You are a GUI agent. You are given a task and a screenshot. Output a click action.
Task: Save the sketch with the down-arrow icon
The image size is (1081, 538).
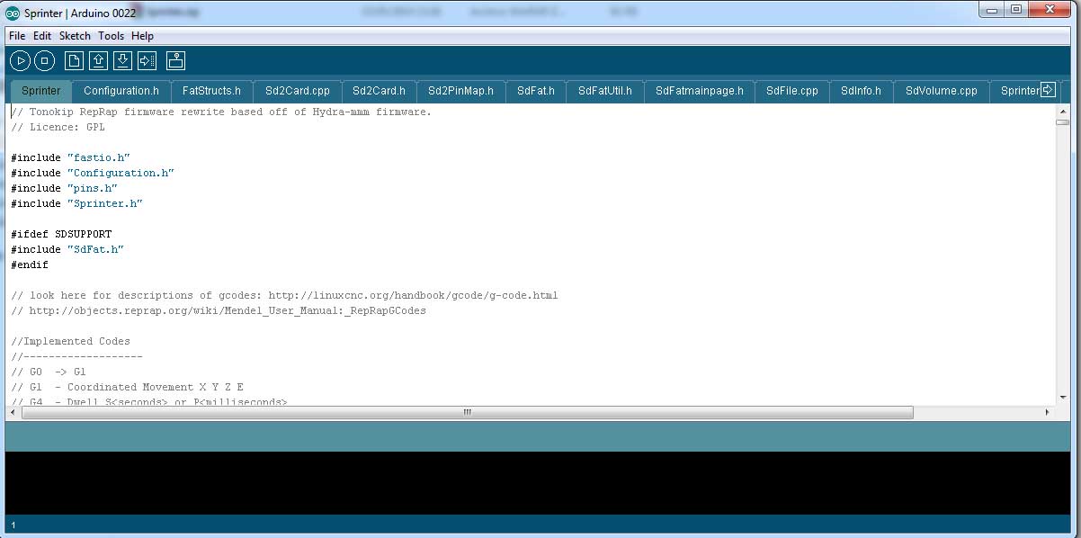coord(123,60)
